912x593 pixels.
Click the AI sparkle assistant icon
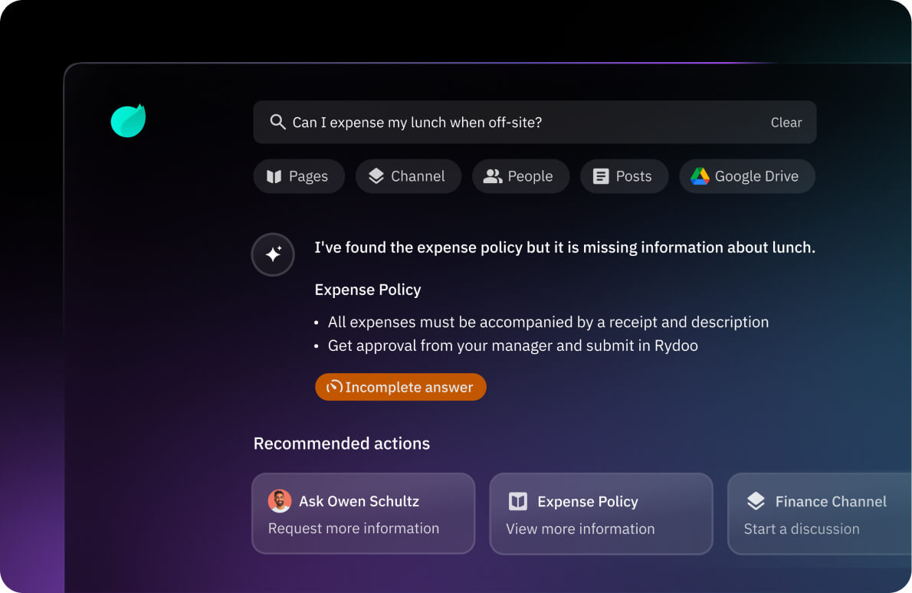click(273, 254)
